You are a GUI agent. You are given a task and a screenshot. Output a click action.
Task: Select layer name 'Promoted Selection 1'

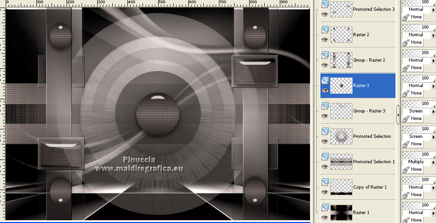(374, 162)
